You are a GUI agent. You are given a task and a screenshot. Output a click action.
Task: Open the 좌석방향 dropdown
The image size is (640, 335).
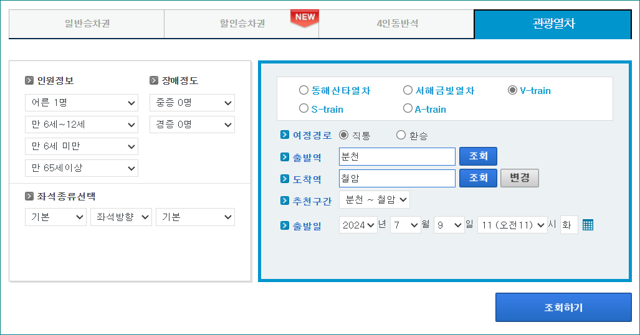coord(122,217)
